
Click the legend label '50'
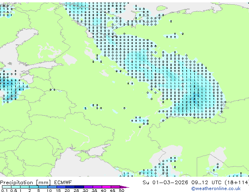pos(121,190)
